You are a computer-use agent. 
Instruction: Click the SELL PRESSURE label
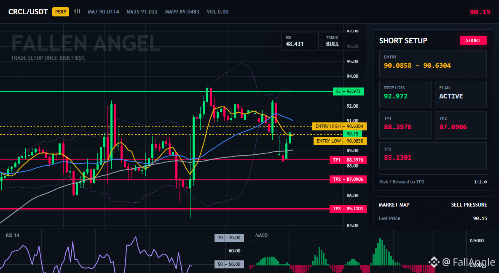tap(469, 205)
